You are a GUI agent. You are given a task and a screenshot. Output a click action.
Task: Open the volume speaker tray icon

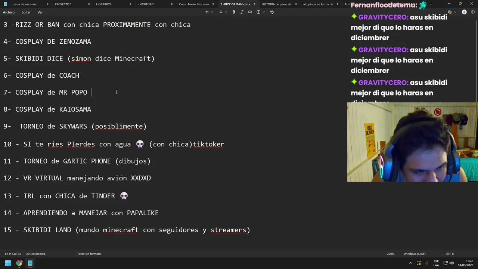click(452, 263)
